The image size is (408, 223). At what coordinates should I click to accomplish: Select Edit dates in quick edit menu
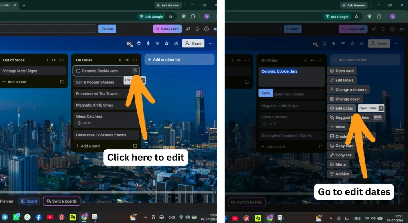tap(341, 109)
